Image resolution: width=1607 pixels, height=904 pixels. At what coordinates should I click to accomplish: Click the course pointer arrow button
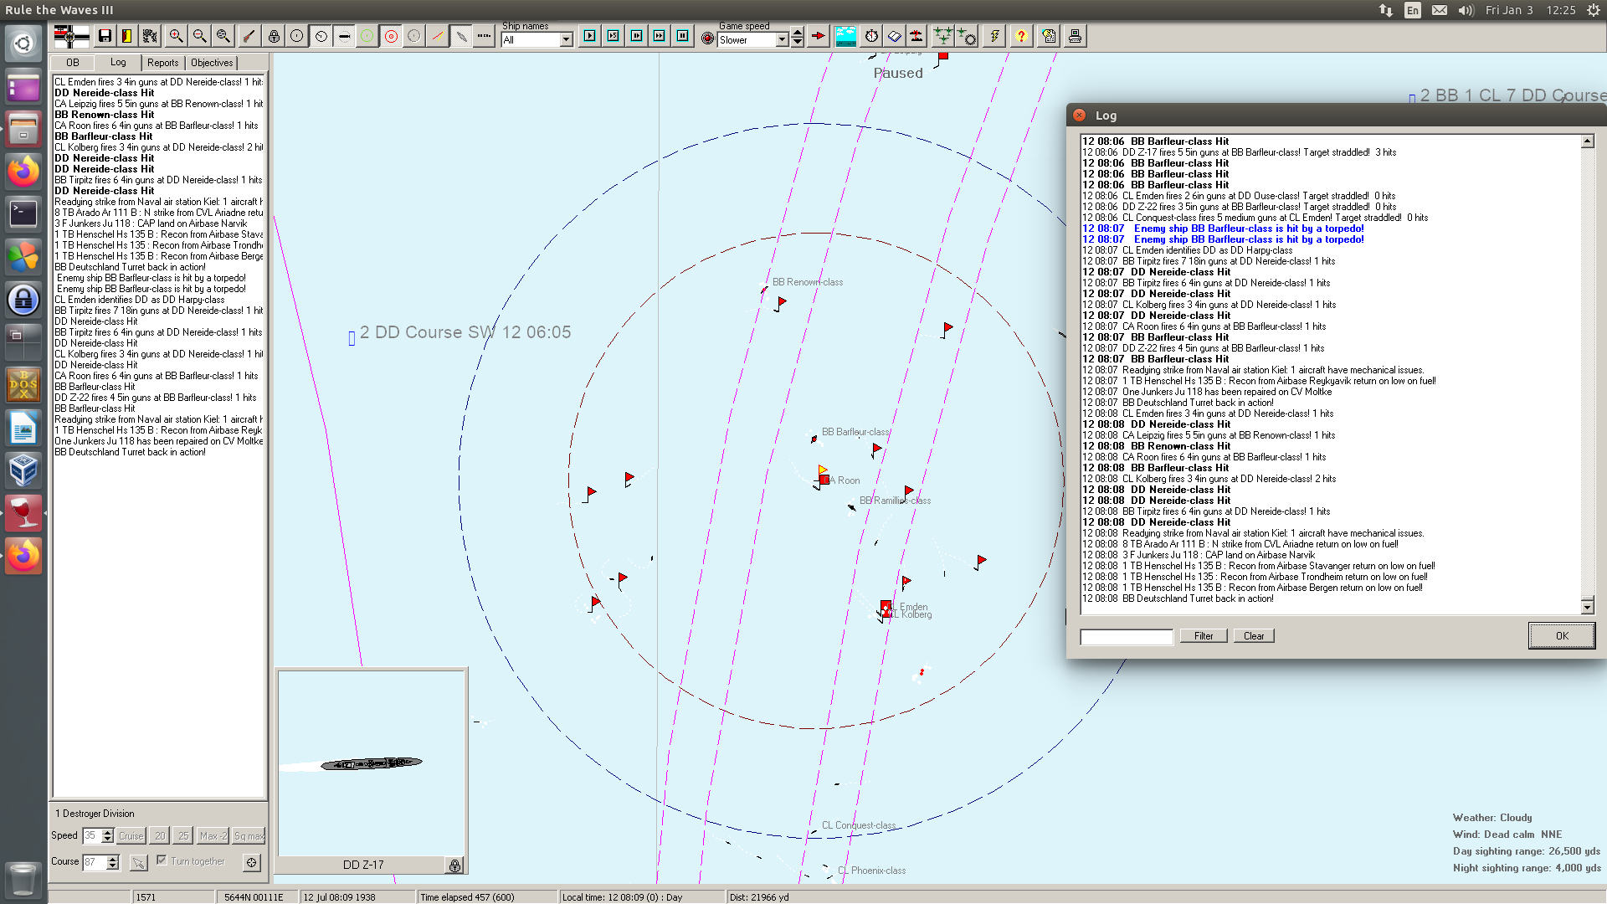click(139, 862)
